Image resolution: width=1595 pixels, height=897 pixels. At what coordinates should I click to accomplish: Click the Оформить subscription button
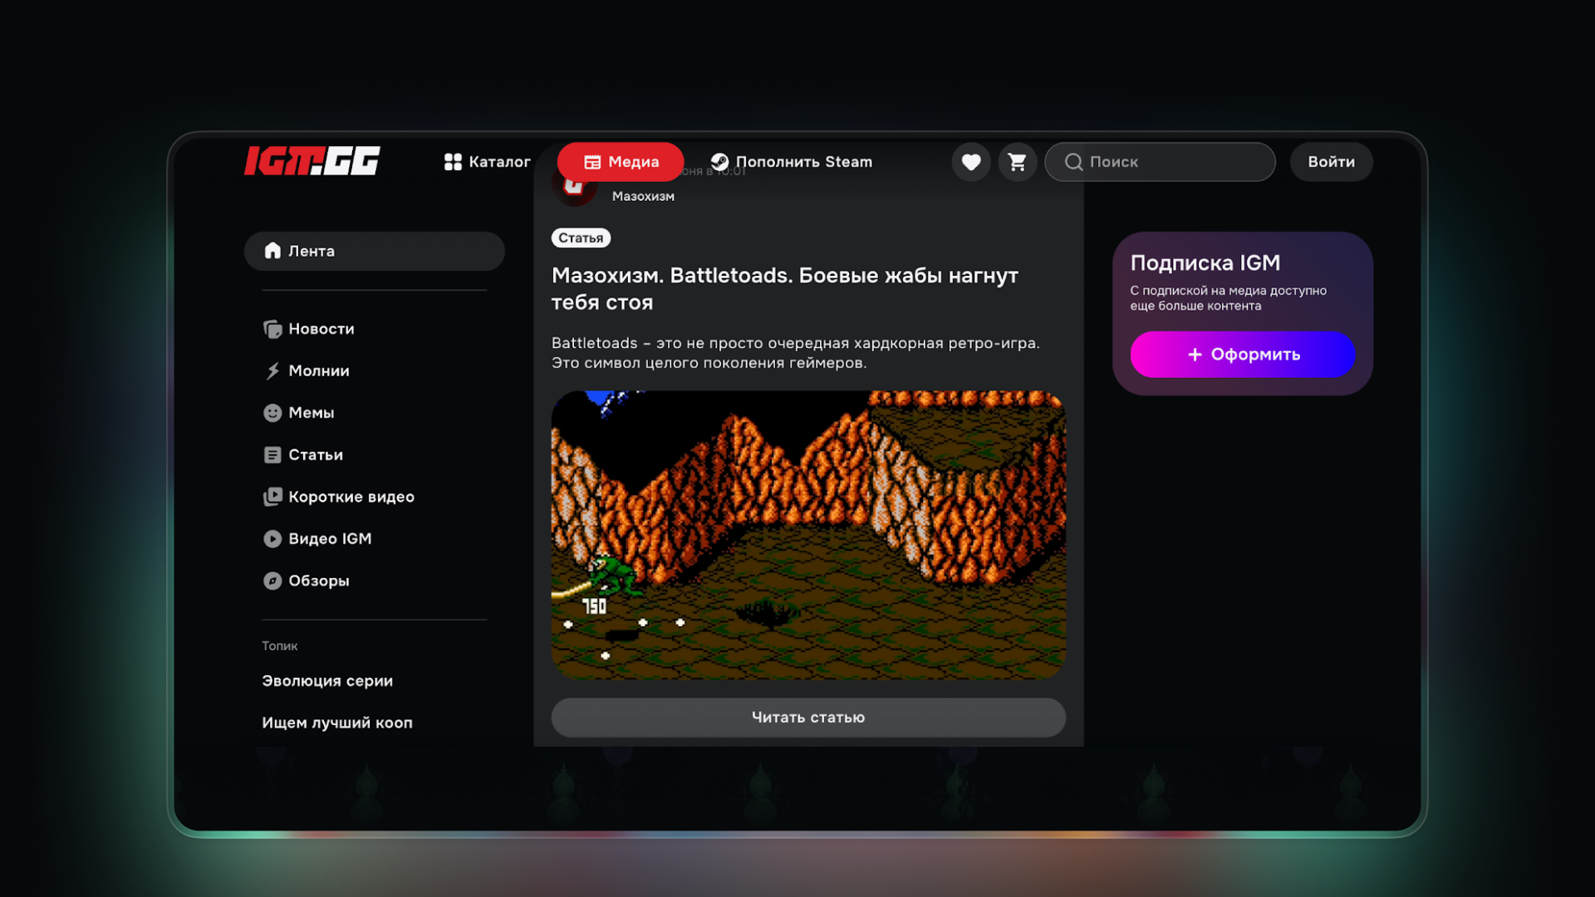click(1242, 355)
